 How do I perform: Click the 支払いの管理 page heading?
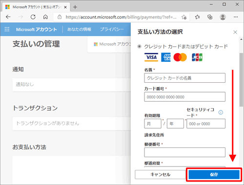(x=36, y=44)
